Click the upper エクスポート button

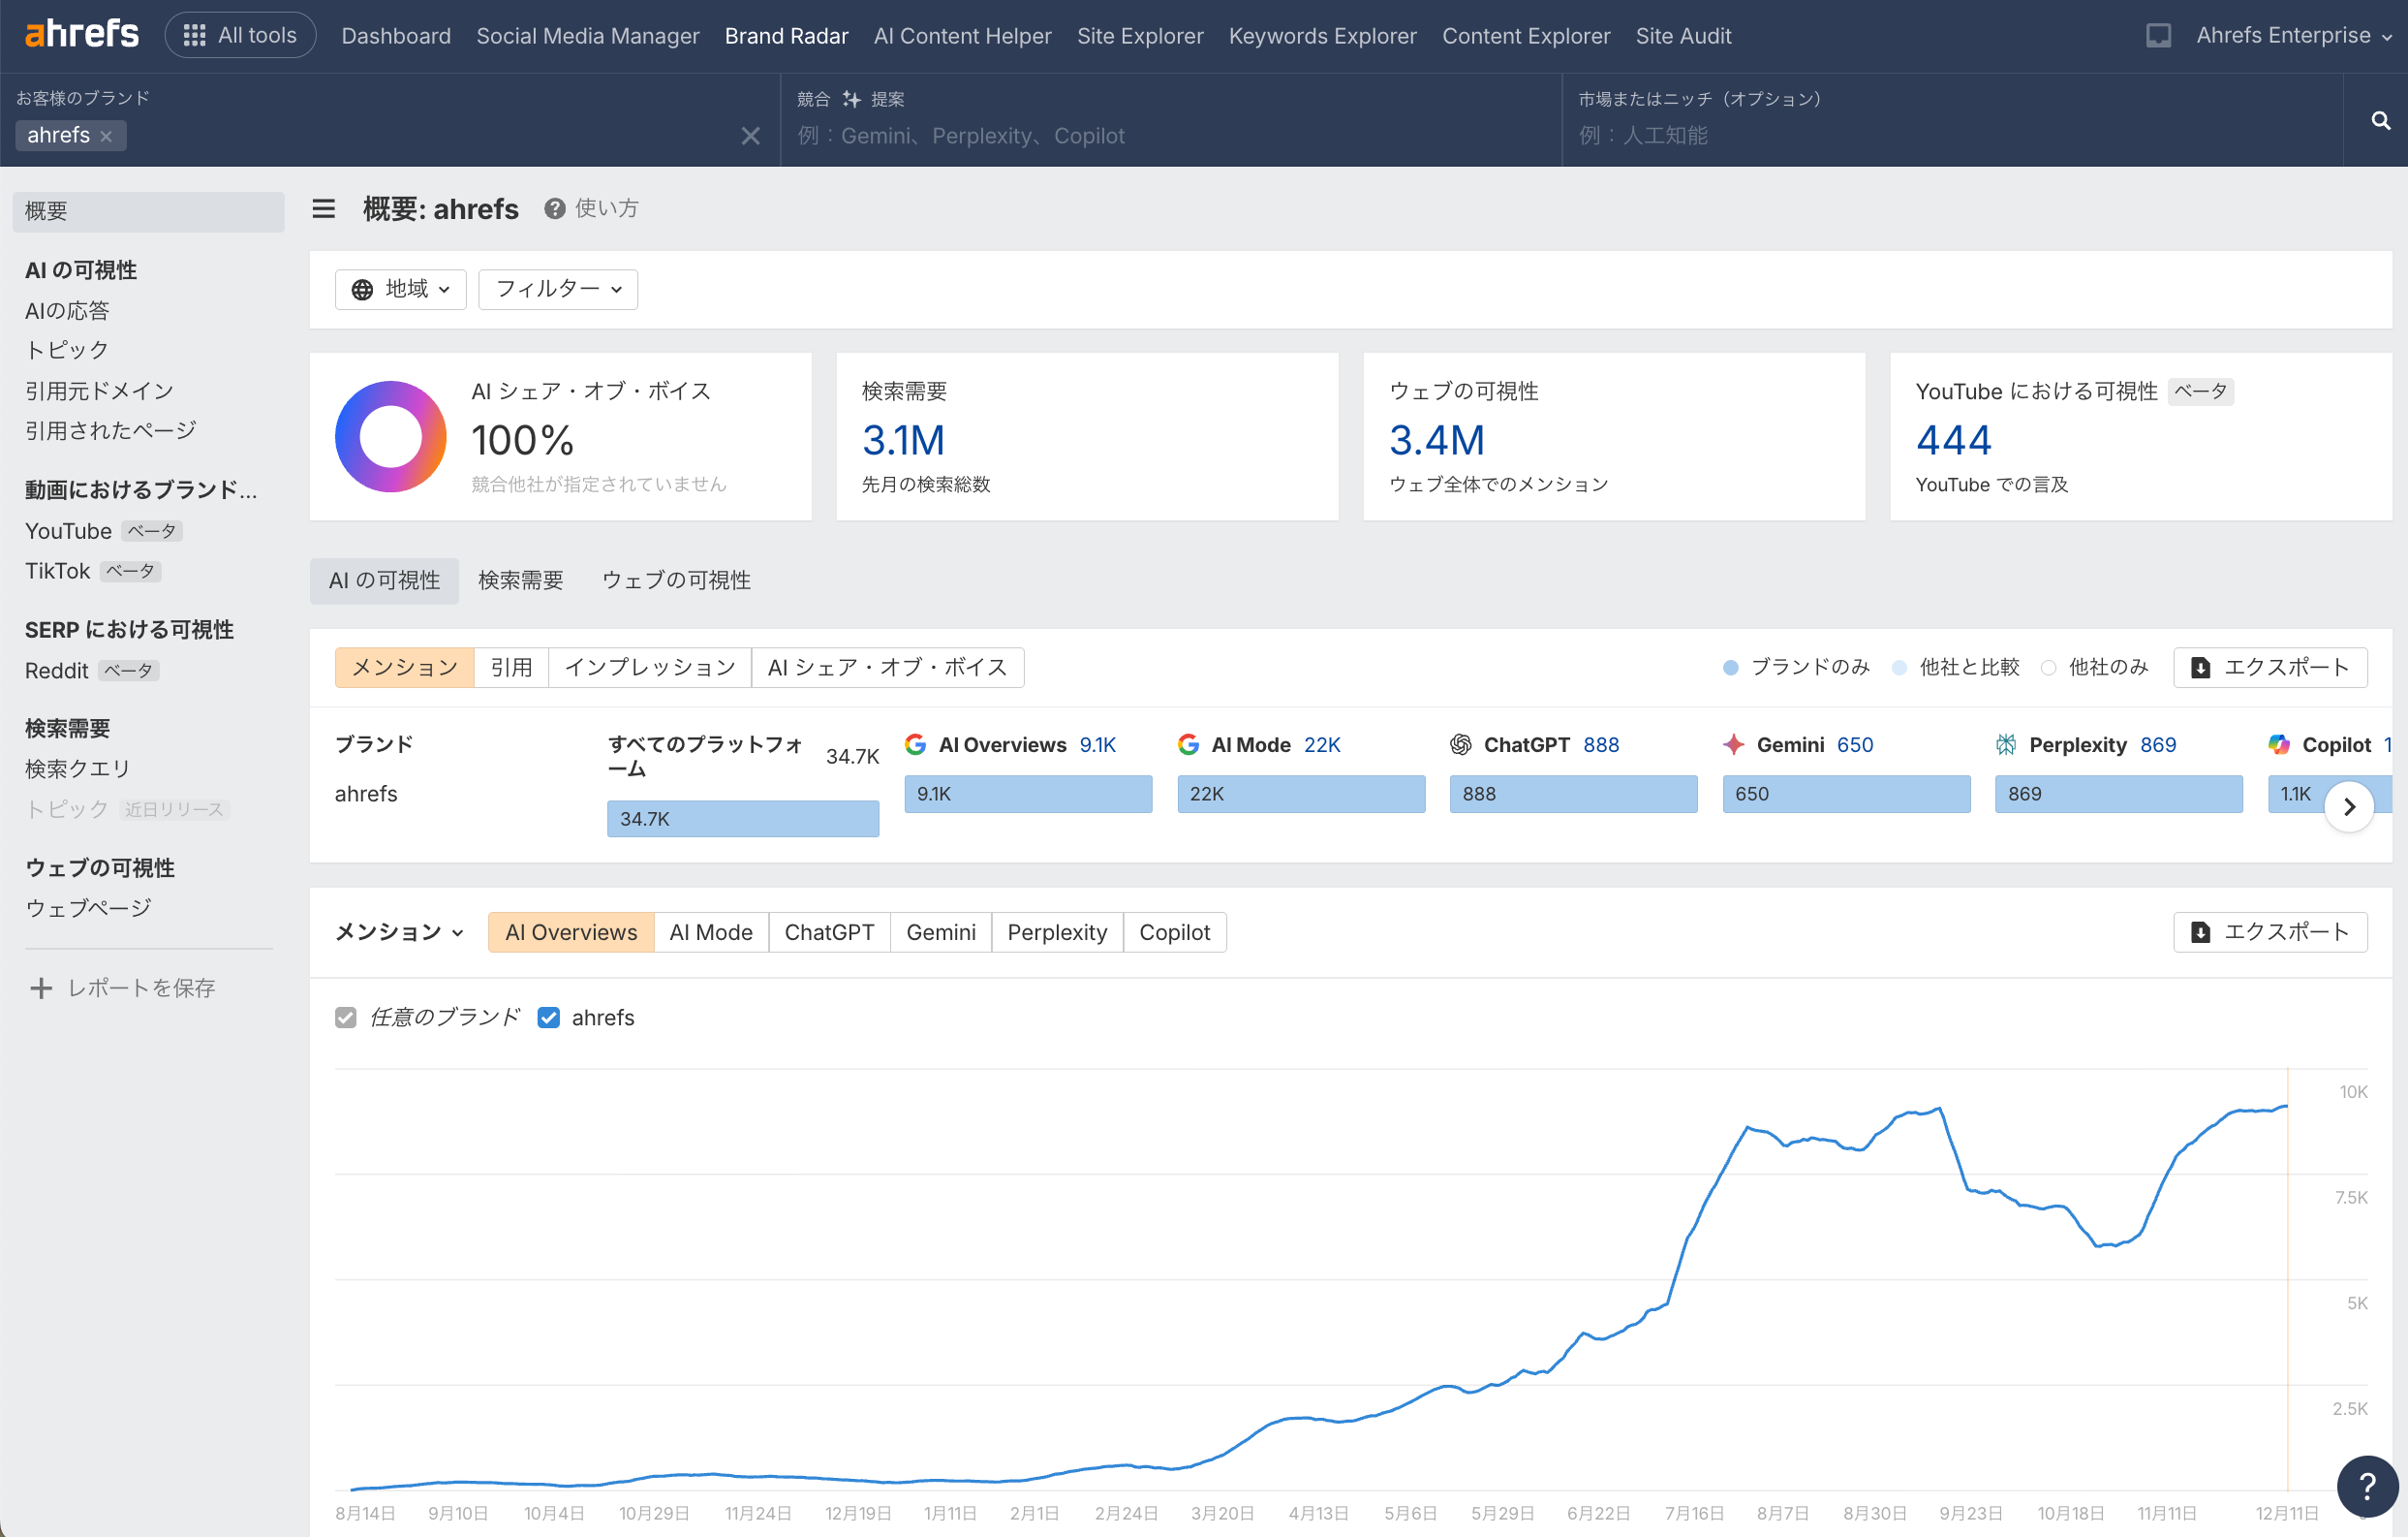tap(2270, 668)
